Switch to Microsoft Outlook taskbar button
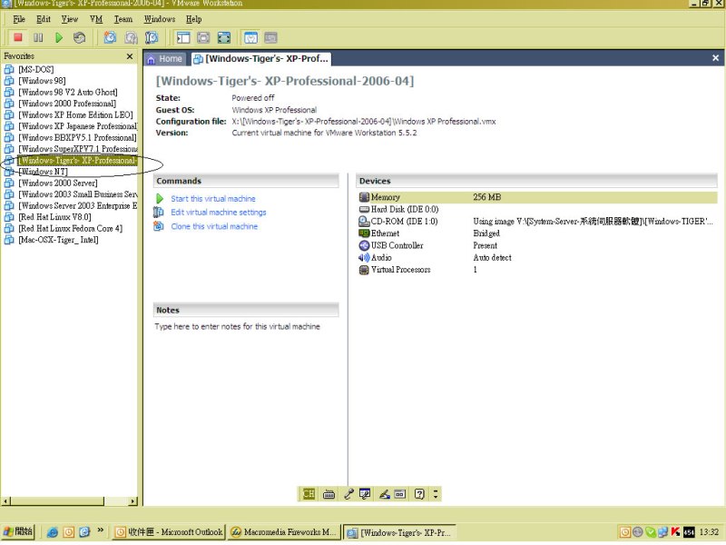 (x=169, y=532)
